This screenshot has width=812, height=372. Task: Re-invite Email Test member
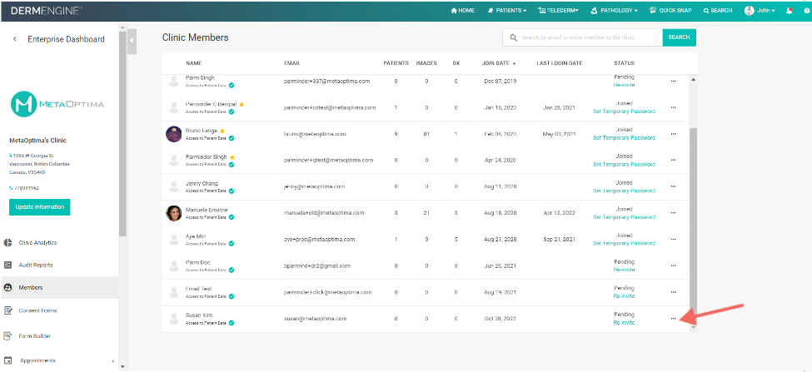coord(624,296)
